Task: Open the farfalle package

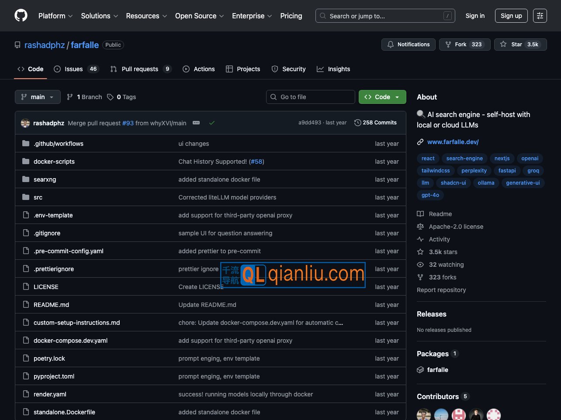Action: (437, 370)
